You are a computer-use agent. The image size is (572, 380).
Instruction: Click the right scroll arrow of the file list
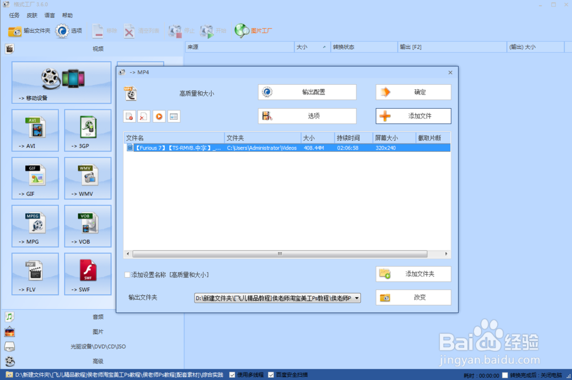446,254
